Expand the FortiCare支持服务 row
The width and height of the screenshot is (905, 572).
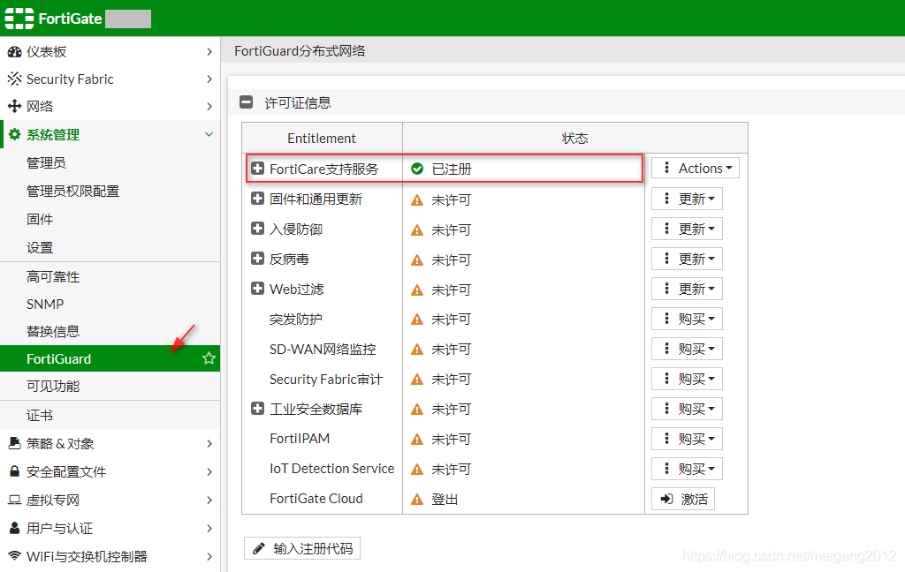257,169
